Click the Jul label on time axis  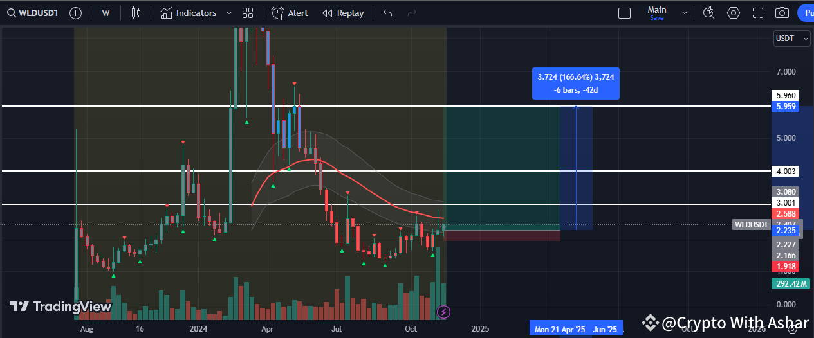point(337,329)
